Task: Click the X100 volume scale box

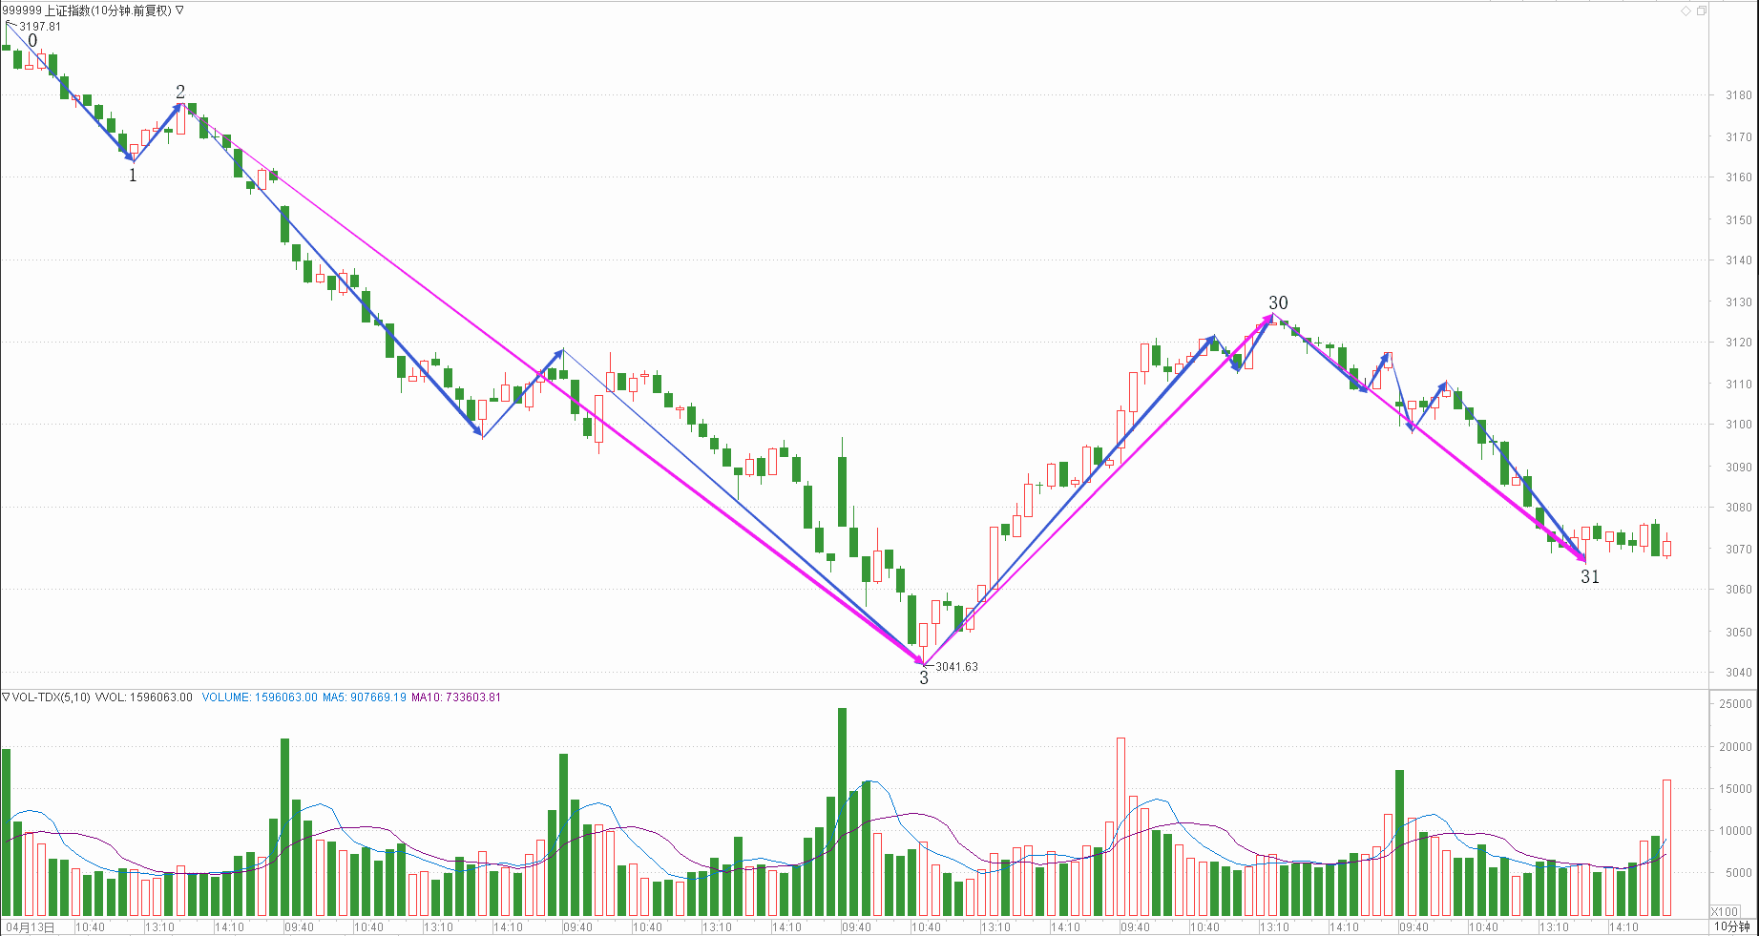Action: pyautogui.click(x=1725, y=911)
